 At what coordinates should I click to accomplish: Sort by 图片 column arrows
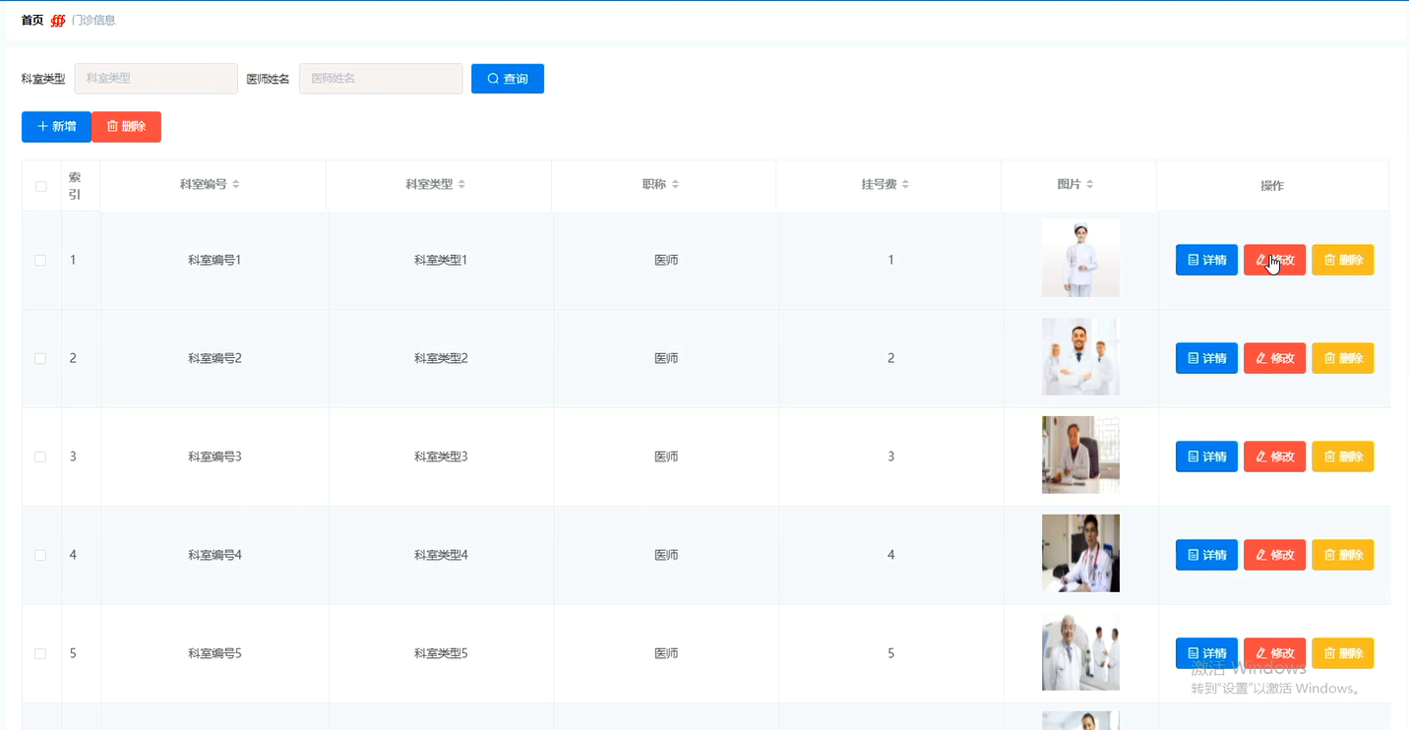pyautogui.click(x=1090, y=185)
